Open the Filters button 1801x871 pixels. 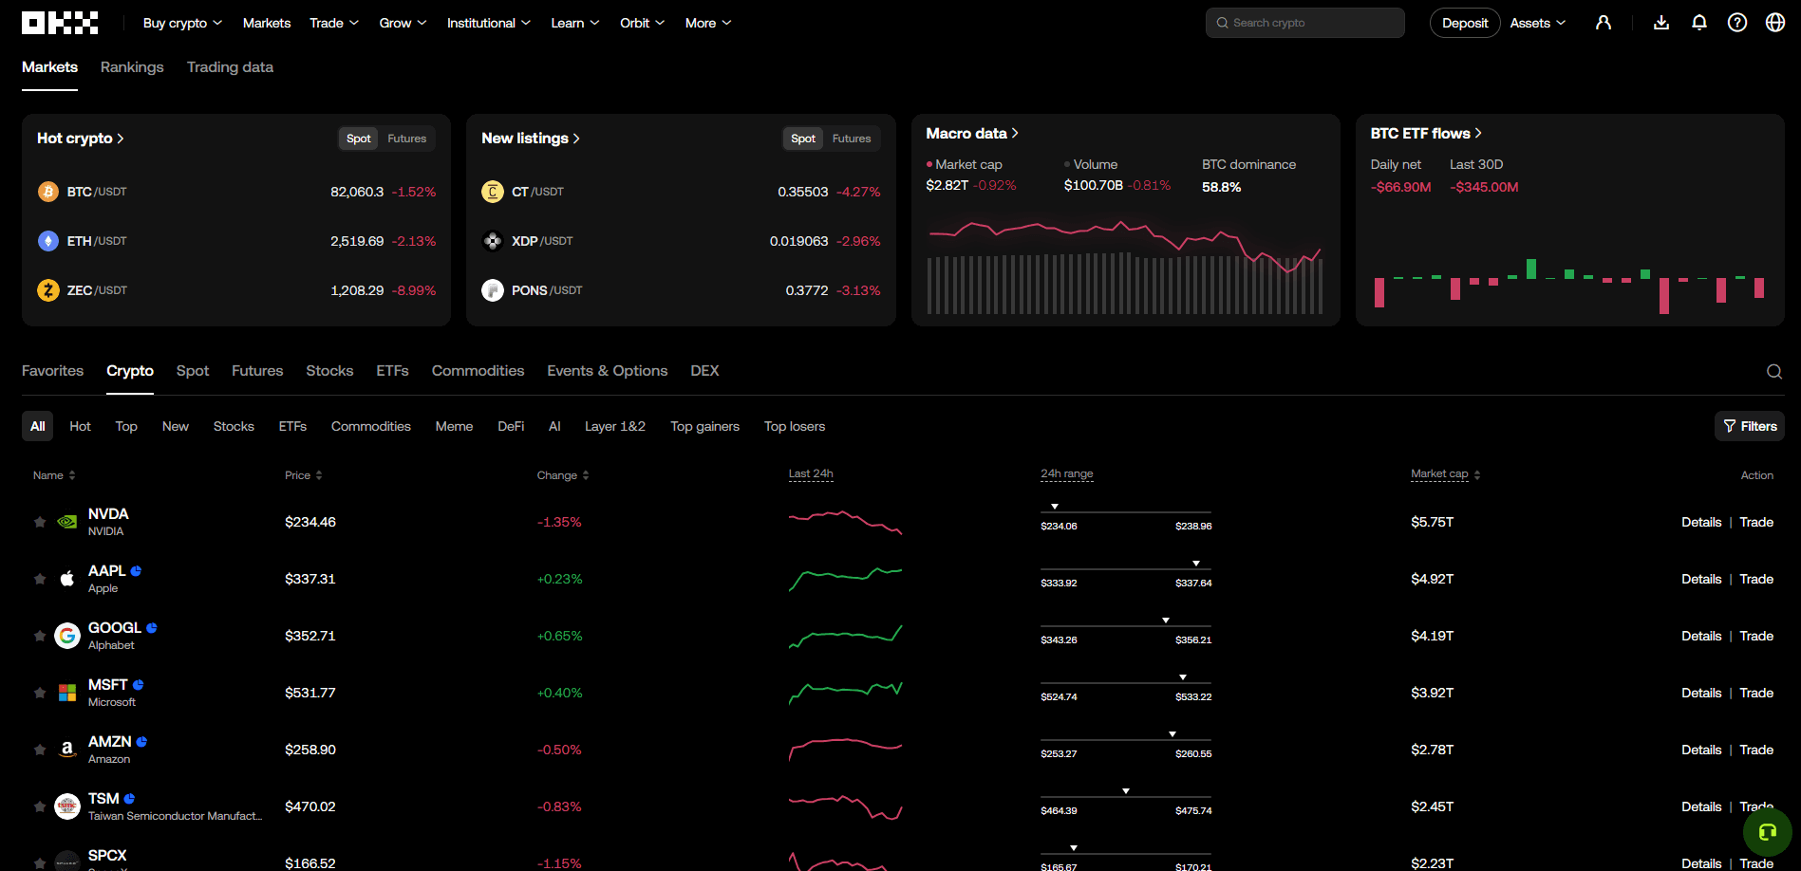[x=1750, y=426]
